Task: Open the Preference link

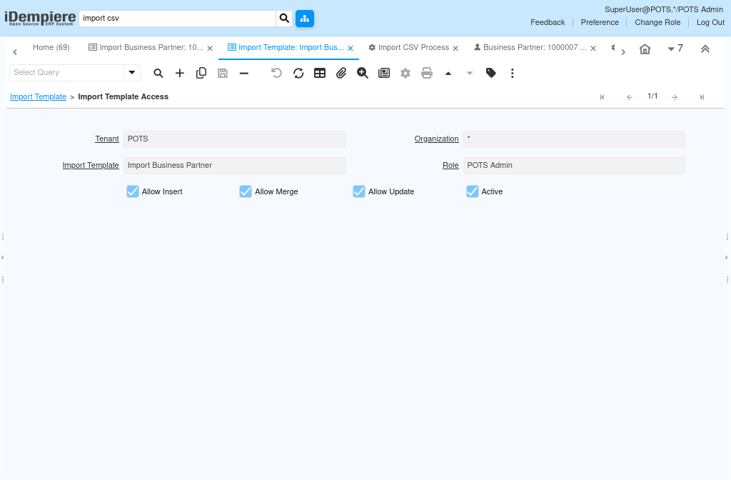Action: [600, 22]
